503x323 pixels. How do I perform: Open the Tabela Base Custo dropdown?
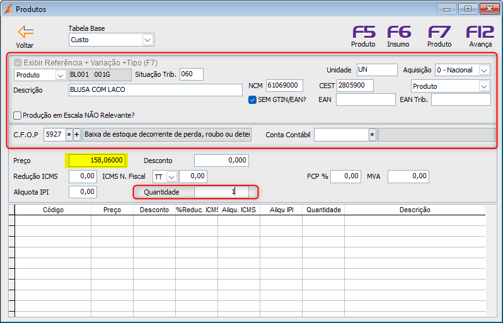[147, 40]
